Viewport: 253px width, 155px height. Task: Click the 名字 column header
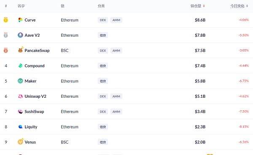point(21,6)
